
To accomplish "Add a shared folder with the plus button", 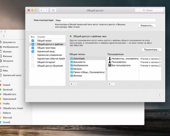I will click(x=71, y=84).
